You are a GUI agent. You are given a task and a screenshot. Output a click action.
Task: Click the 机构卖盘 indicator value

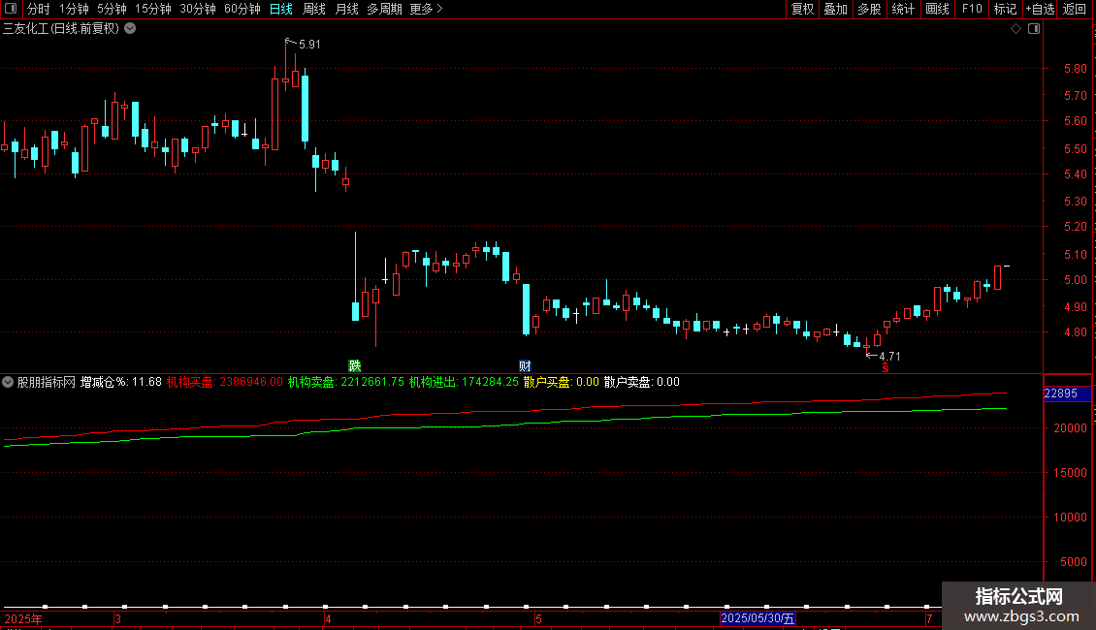[346, 382]
